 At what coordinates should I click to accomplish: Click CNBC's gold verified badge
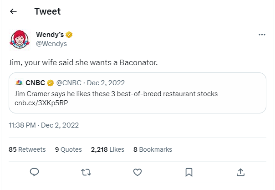click(x=51, y=83)
